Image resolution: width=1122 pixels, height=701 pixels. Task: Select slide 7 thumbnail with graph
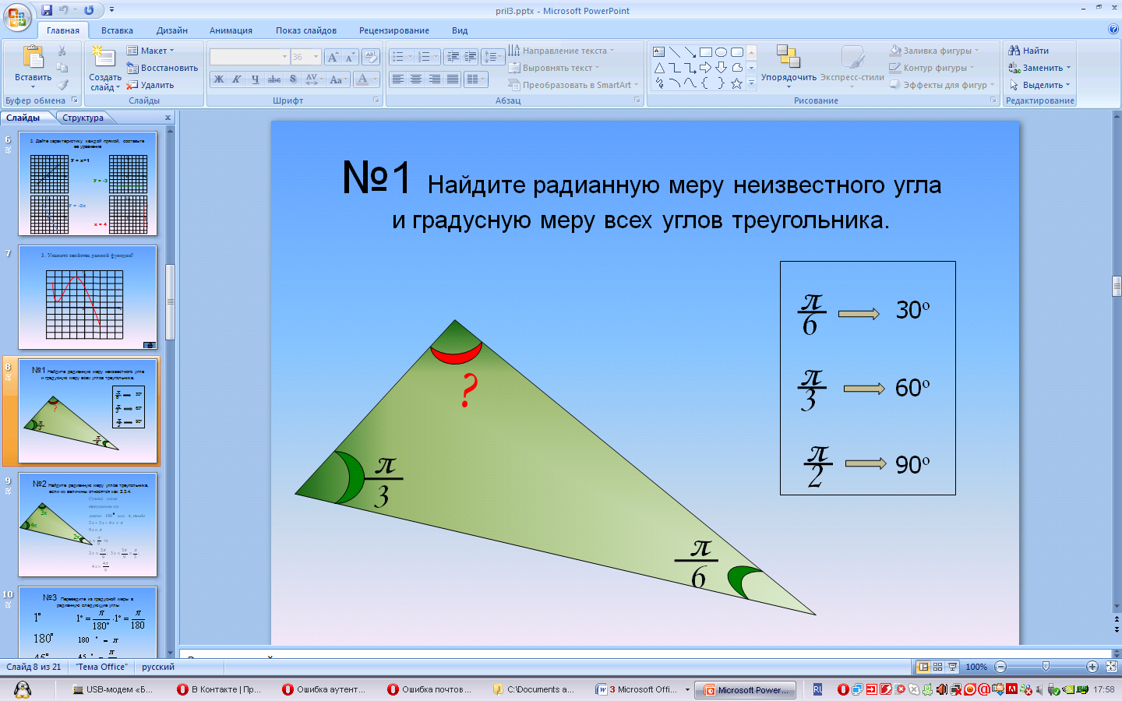point(87,298)
